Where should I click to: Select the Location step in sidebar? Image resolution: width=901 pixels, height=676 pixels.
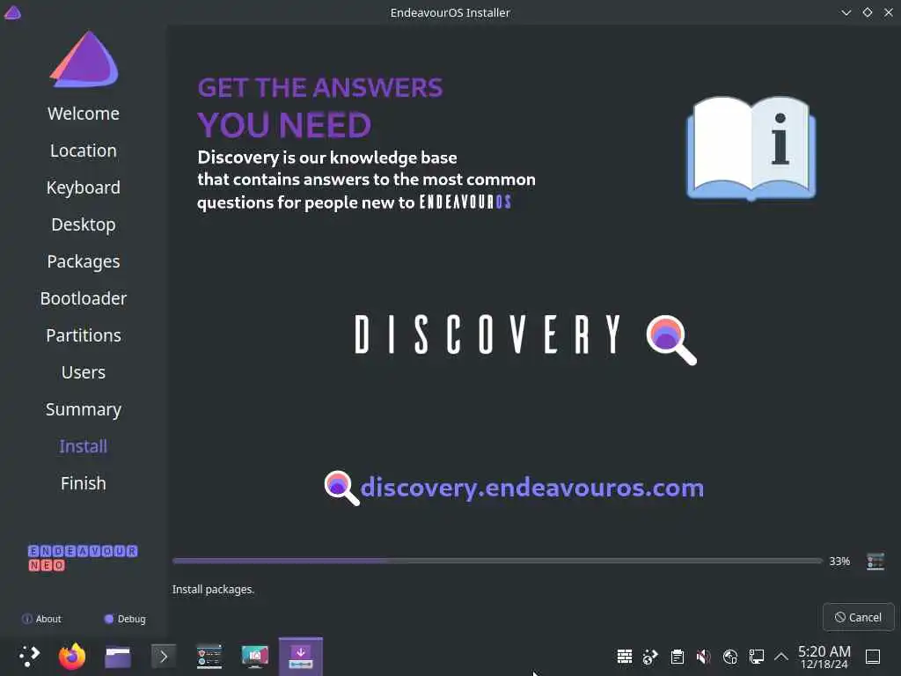pos(84,151)
